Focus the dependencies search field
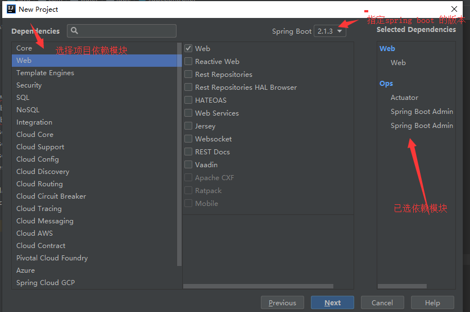 [121, 31]
